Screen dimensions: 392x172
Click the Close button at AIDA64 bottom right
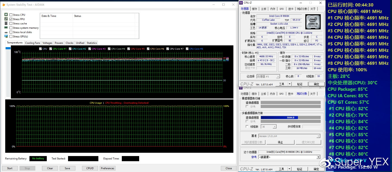pos(229,168)
